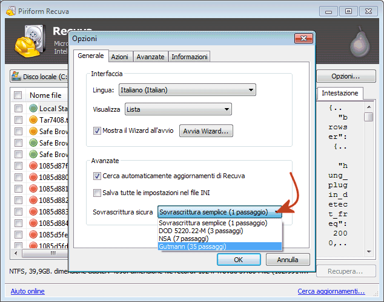
Task: Sort by the Nome file column header
Action: pos(45,95)
